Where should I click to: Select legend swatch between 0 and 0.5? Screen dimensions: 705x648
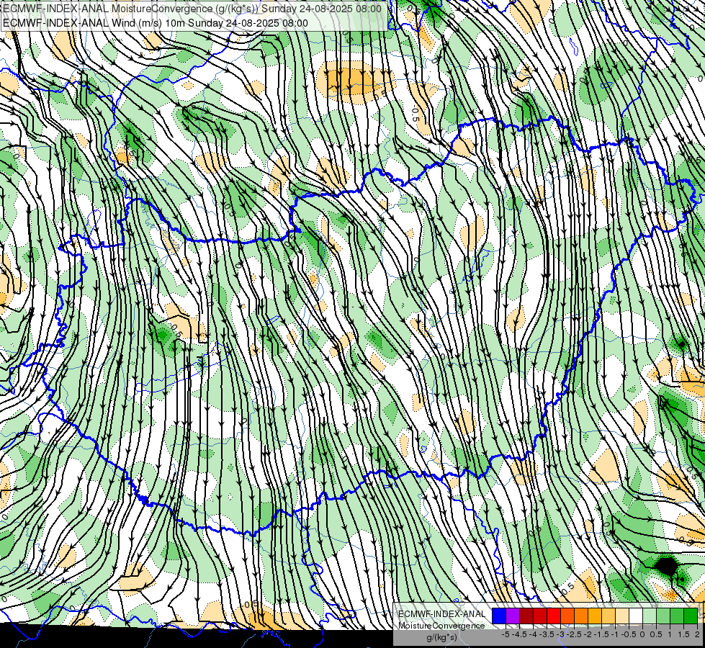(650, 616)
